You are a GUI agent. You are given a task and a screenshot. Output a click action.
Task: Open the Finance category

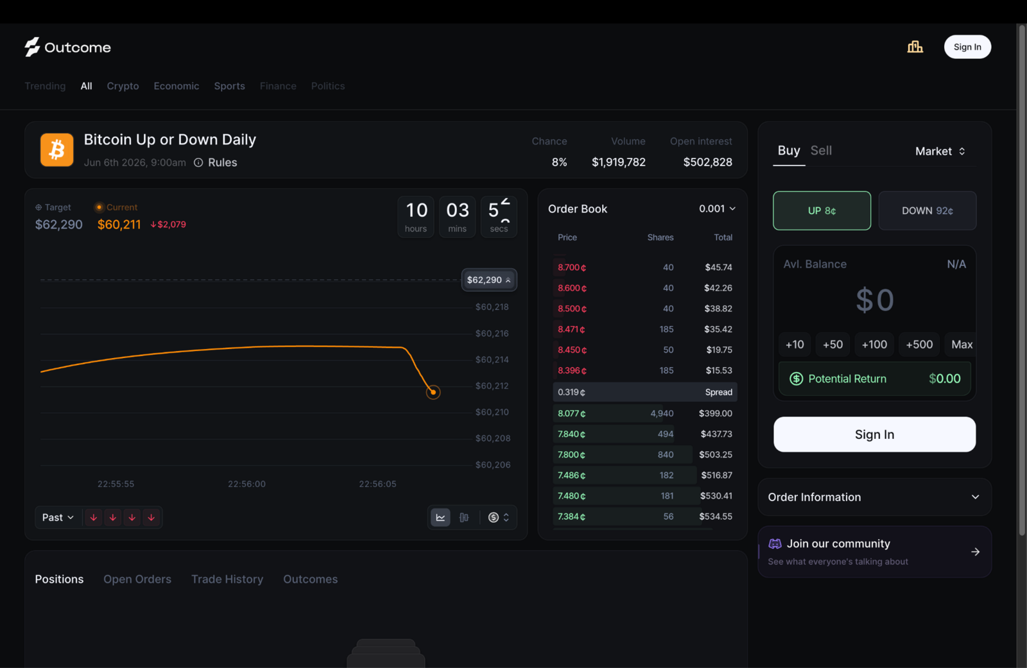coord(278,86)
